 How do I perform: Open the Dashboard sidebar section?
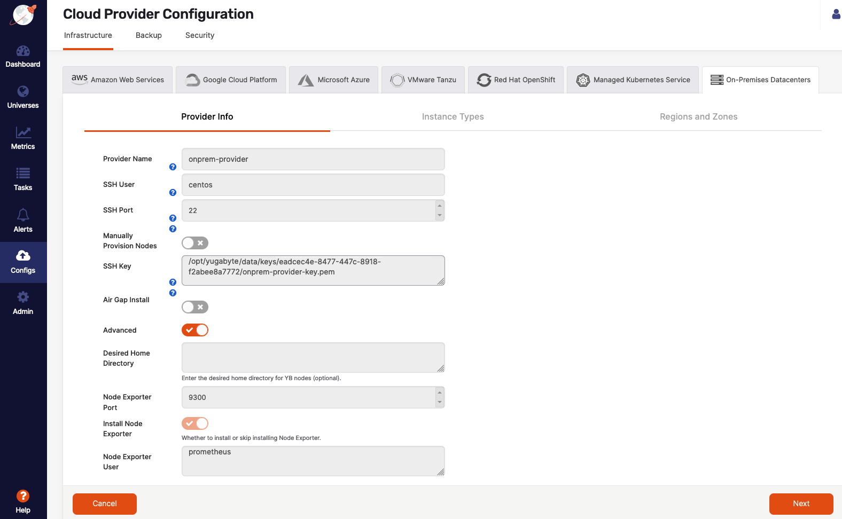click(x=23, y=57)
